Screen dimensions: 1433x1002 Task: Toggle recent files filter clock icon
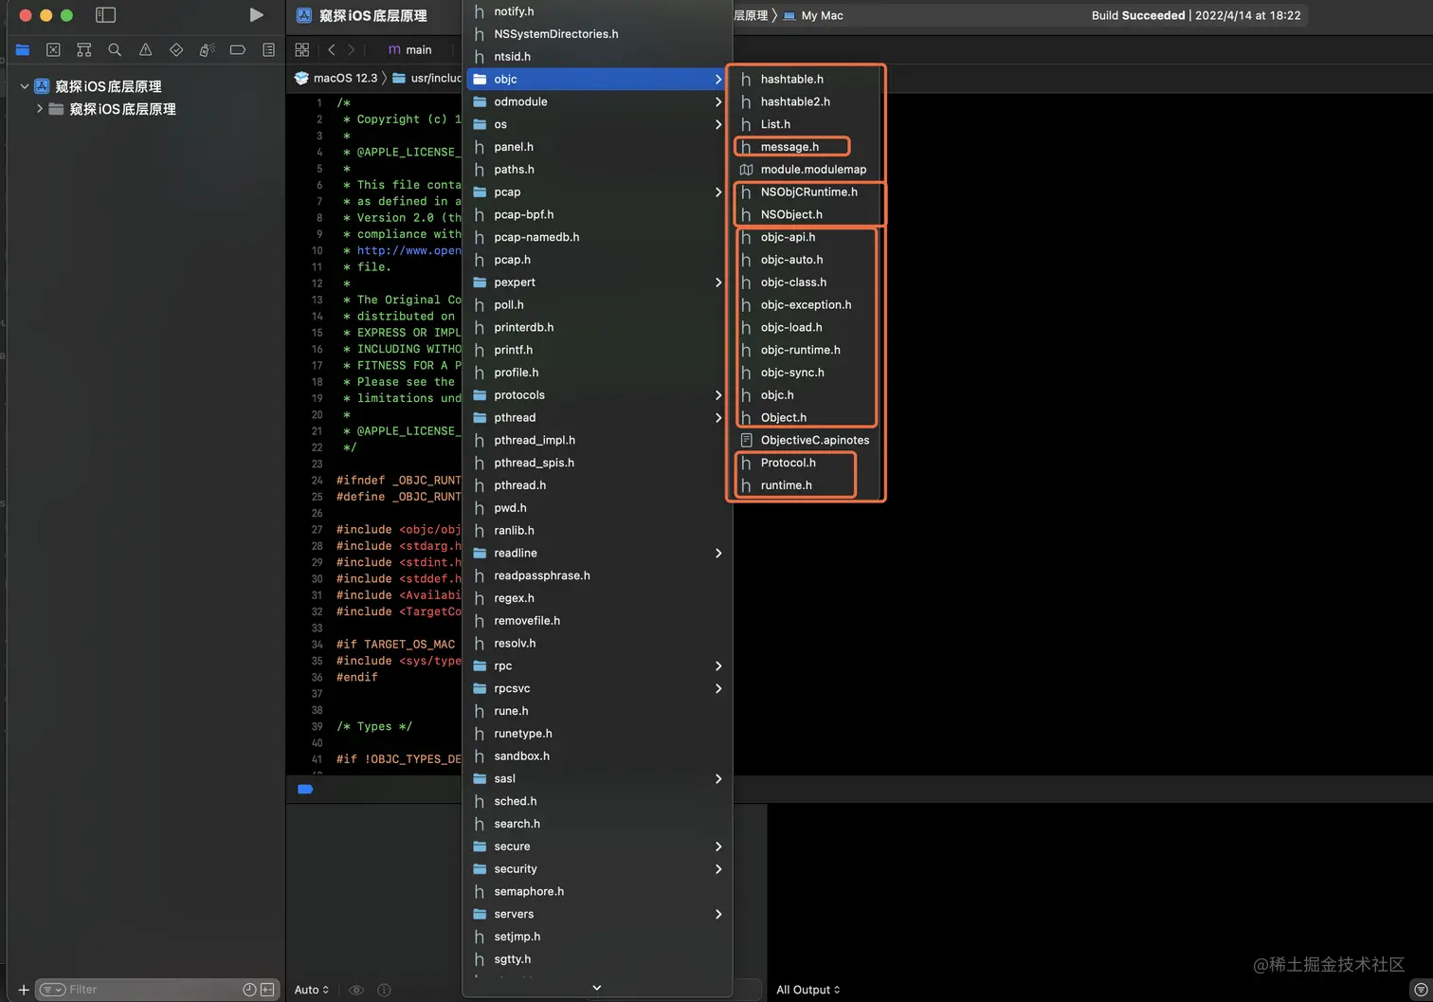249,989
